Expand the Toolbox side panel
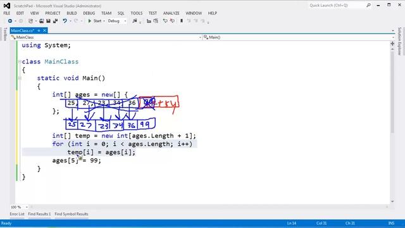Image resolution: width=405 pixels, height=228 pixels. [5, 34]
